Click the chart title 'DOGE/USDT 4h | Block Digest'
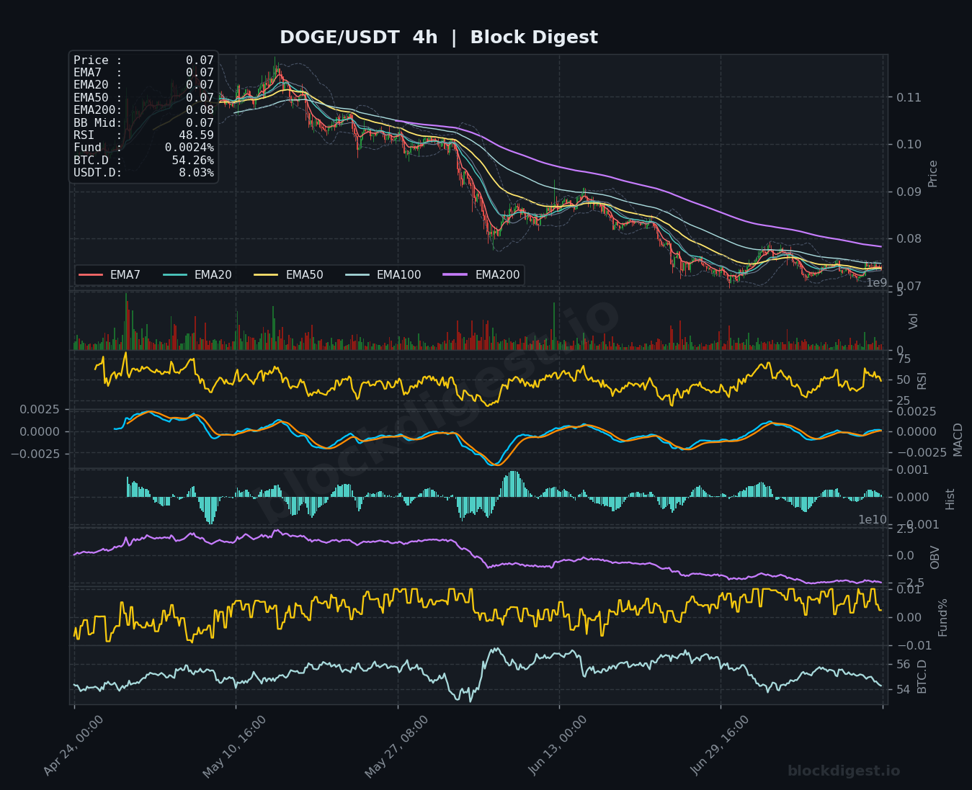The width and height of the screenshot is (972, 790). 438,37
